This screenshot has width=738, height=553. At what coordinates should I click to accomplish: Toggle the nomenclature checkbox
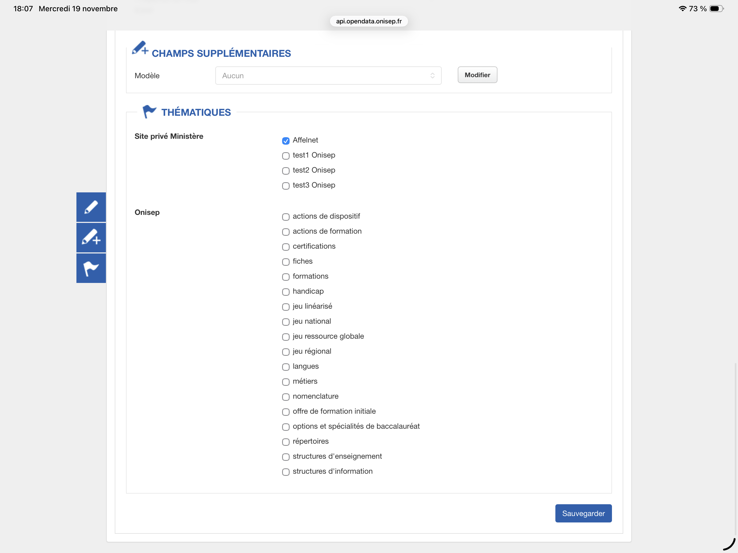tap(286, 397)
